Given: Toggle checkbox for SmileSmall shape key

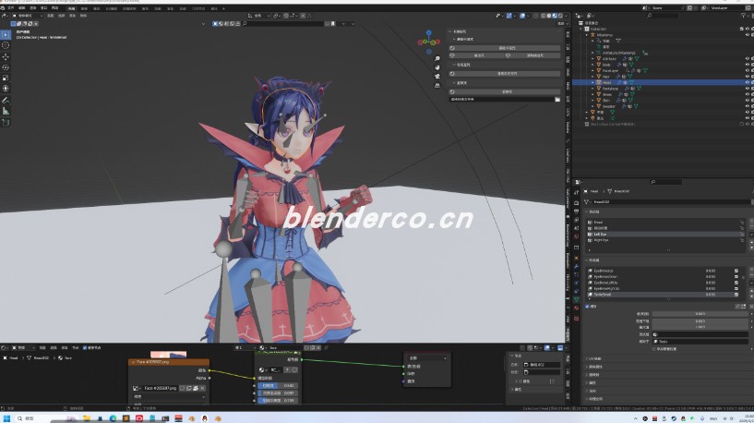Looking at the screenshot, I should coord(736,294).
